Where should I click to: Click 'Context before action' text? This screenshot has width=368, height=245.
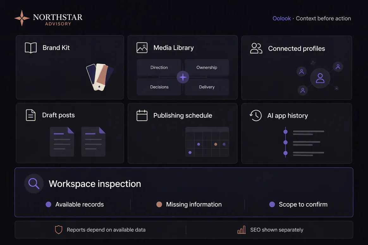point(323,18)
